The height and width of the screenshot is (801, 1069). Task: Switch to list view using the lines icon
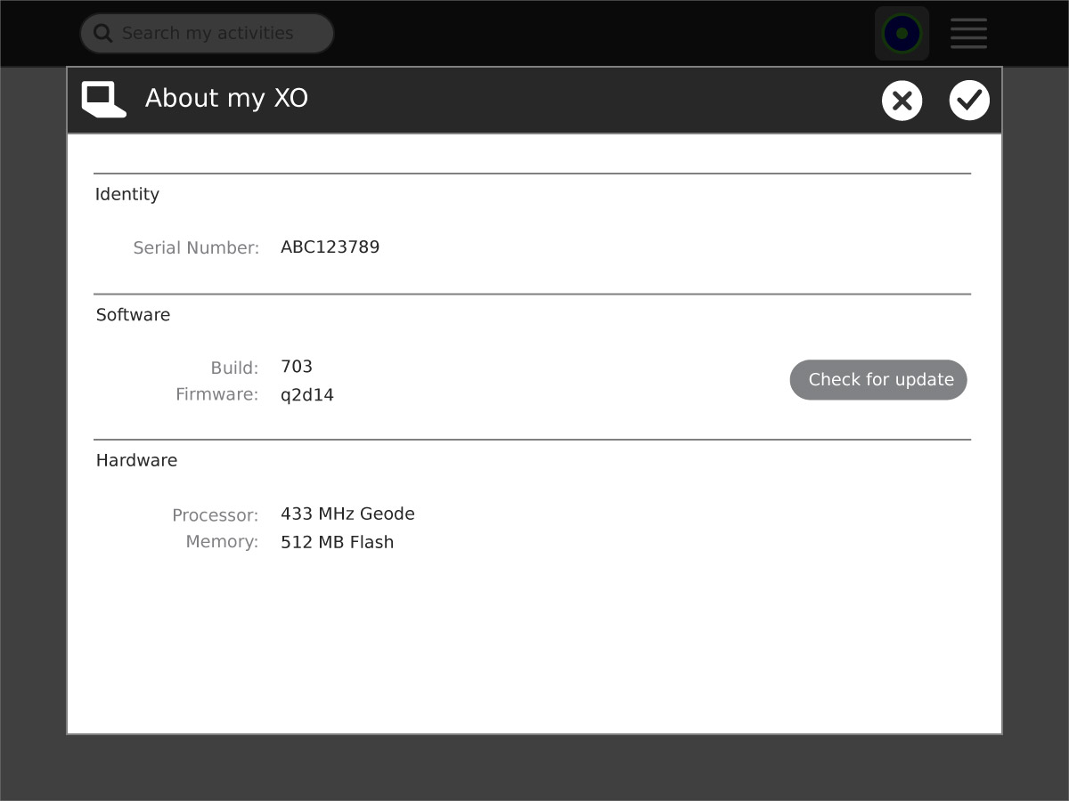coord(968,34)
